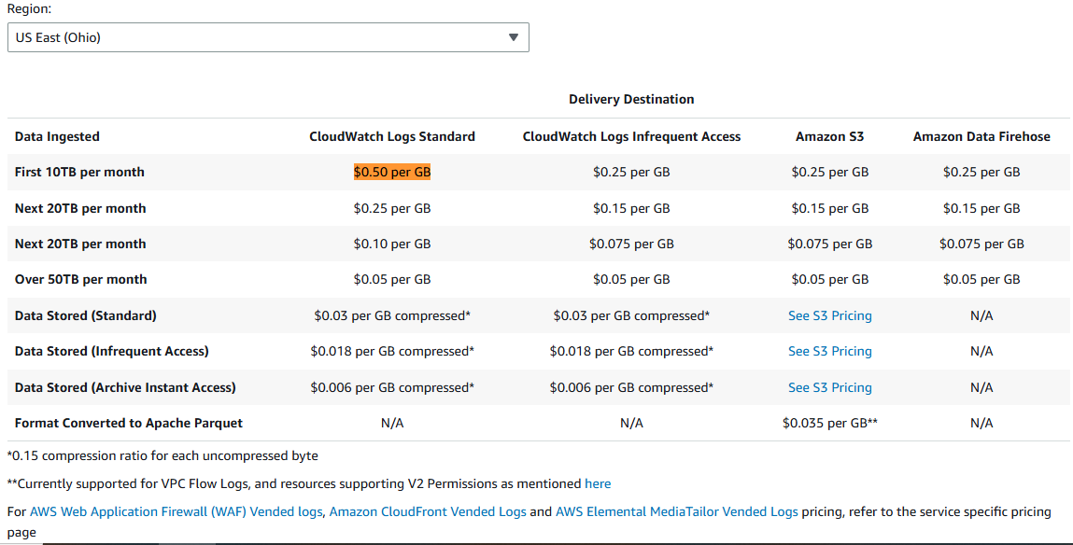Image resolution: width=1073 pixels, height=545 pixels.
Task: Click Amazon S3 price in First 10TB row
Action: click(x=829, y=172)
